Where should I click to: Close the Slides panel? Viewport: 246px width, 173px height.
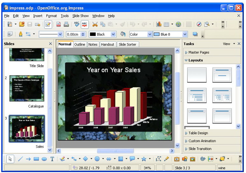(x=50, y=43)
